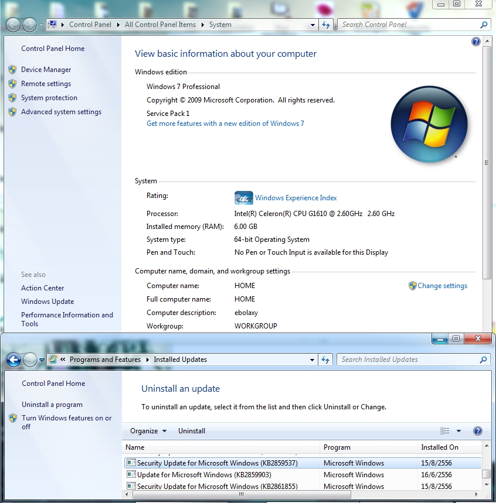Expand arrow after Programs and Features
Image resolution: width=496 pixels, height=503 pixels.
[147, 360]
